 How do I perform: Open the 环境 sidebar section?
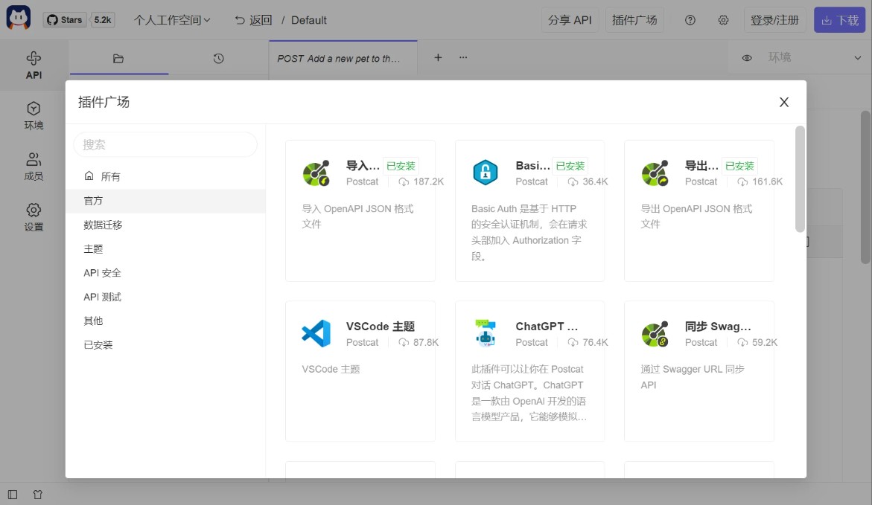click(x=34, y=115)
